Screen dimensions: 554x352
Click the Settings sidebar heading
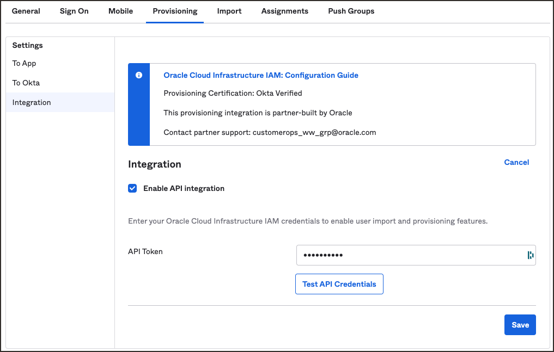(27, 45)
